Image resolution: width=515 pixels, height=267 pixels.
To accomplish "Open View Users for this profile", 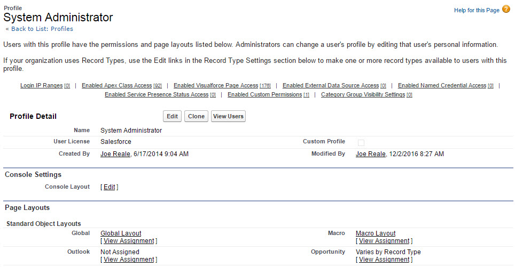I will click(228, 116).
